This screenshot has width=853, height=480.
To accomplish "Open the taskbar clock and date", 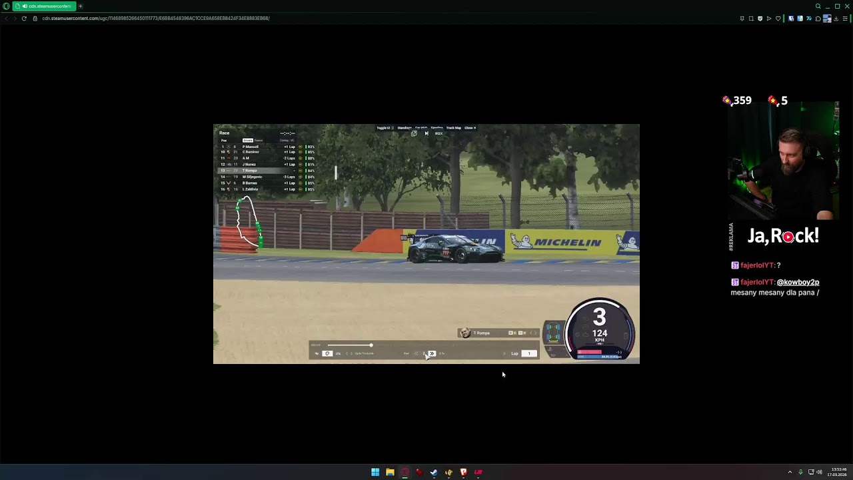I will 838,472.
